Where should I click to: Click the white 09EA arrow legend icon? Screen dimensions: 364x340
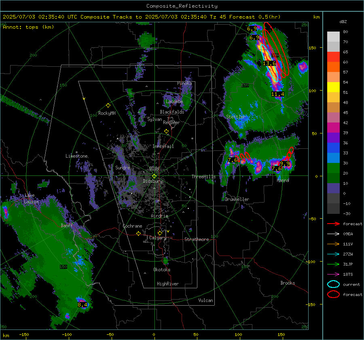point(333,234)
